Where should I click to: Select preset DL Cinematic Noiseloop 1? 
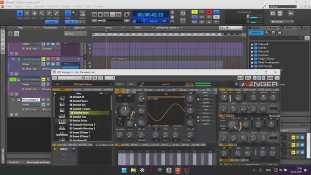82,124
